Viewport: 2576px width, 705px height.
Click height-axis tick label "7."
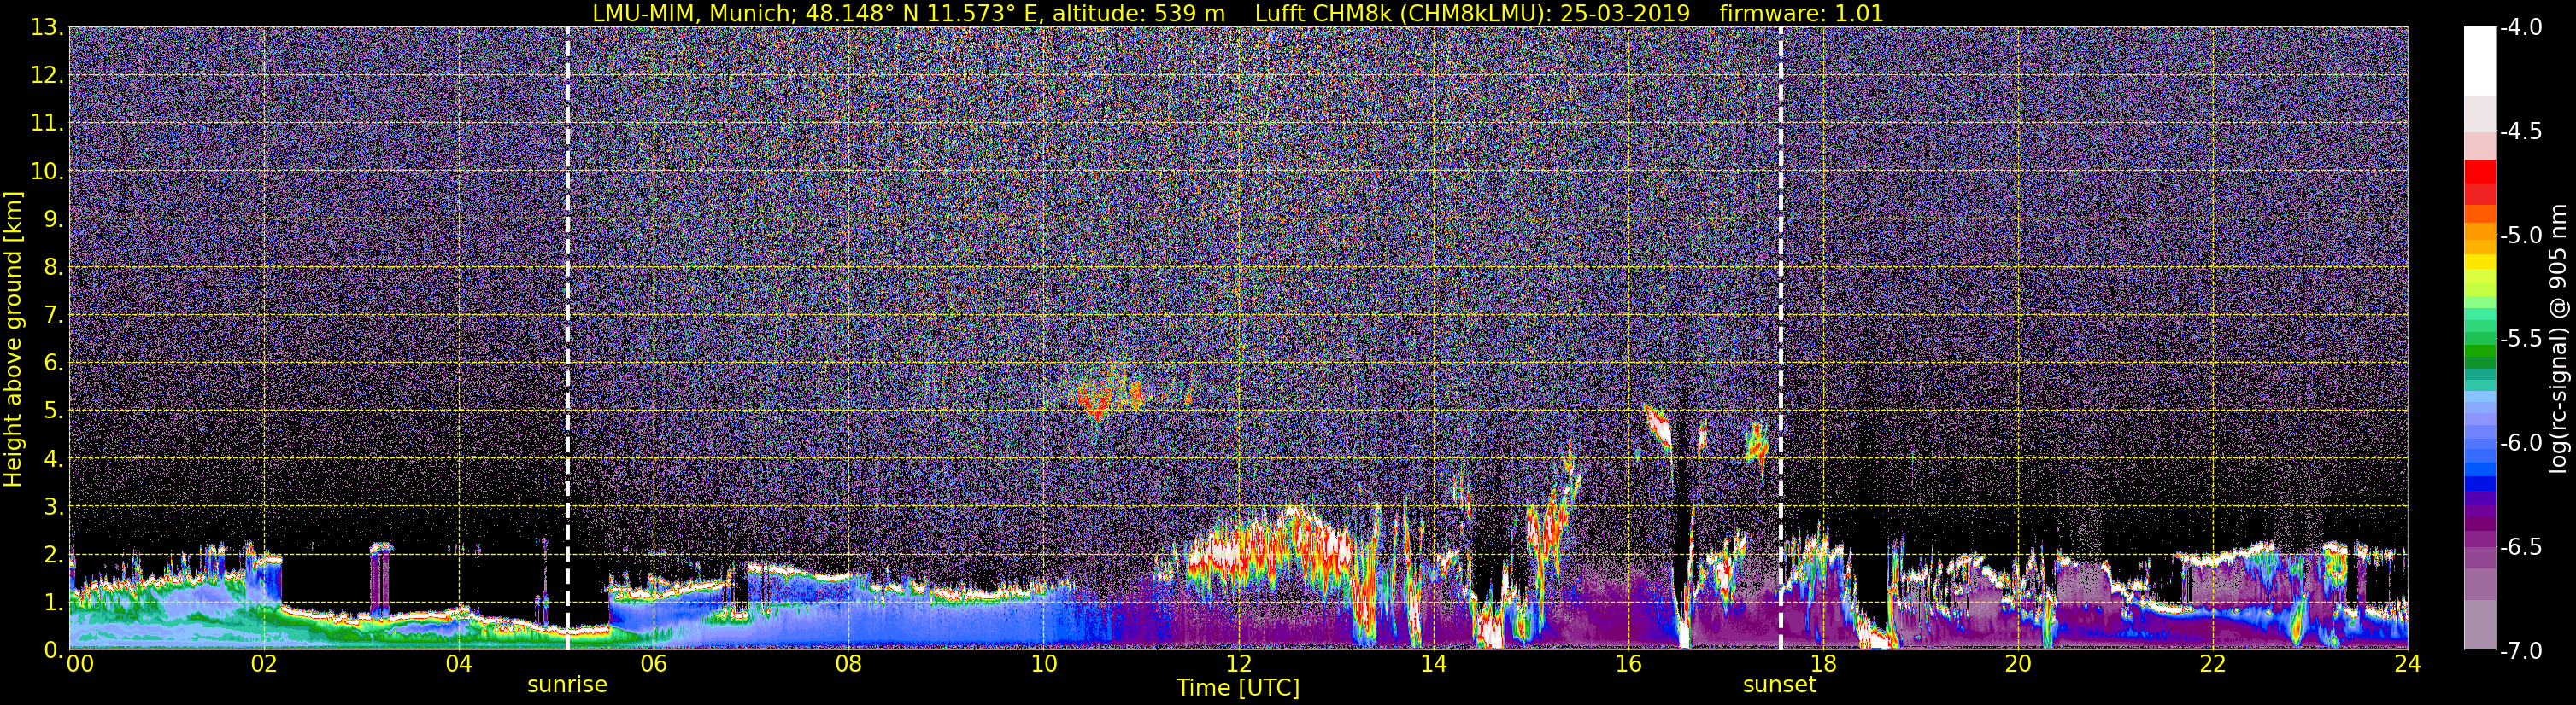click(x=53, y=316)
